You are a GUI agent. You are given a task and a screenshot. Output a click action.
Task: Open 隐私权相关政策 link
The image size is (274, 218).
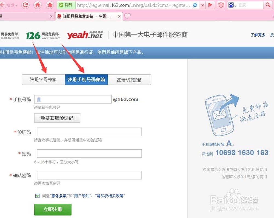coord(110,196)
